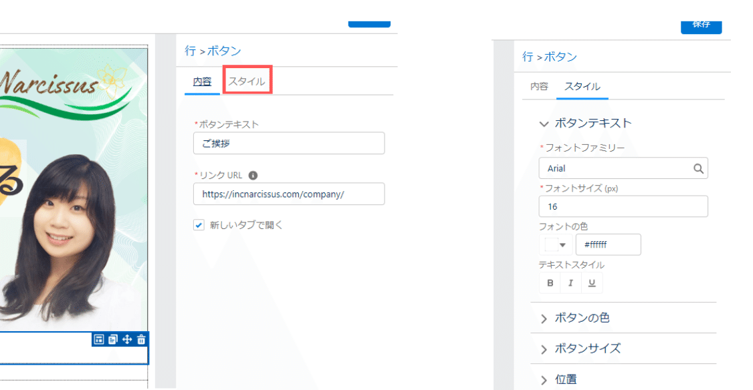
Task: Expand the ボタンの色 section
Action: [x=544, y=319]
